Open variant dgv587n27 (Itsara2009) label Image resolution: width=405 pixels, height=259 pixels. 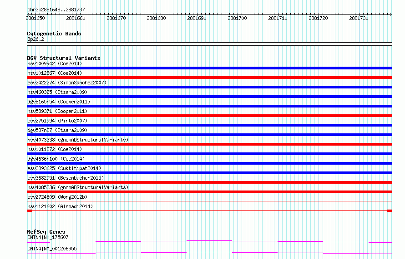click(x=57, y=130)
